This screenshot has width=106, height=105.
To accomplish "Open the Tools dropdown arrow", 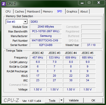I will 61,100.
